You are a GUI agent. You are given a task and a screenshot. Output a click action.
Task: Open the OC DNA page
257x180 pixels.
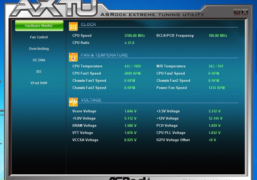(x=39, y=60)
